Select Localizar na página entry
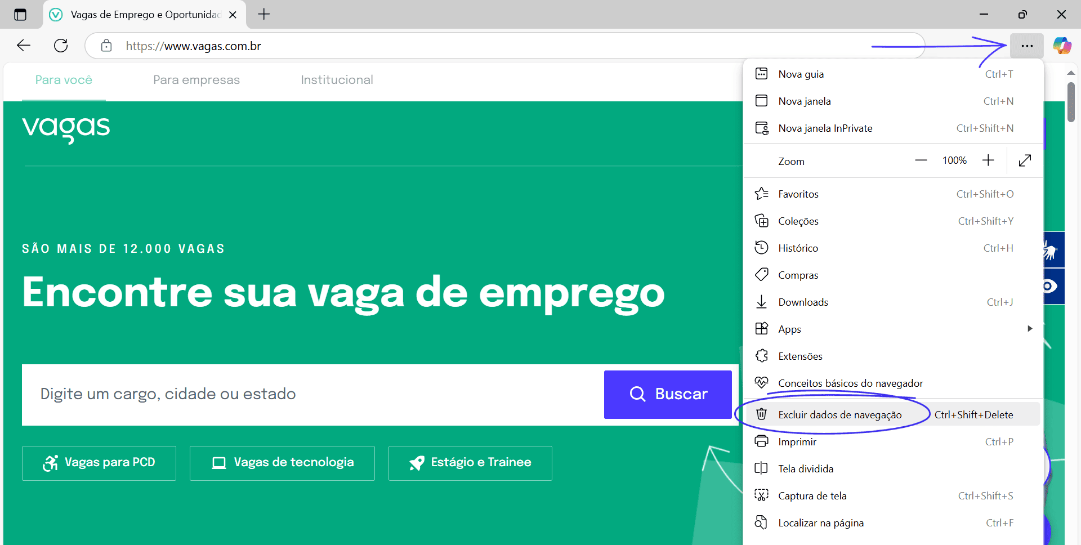The height and width of the screenshot is (545, 1081). (820, 522)
